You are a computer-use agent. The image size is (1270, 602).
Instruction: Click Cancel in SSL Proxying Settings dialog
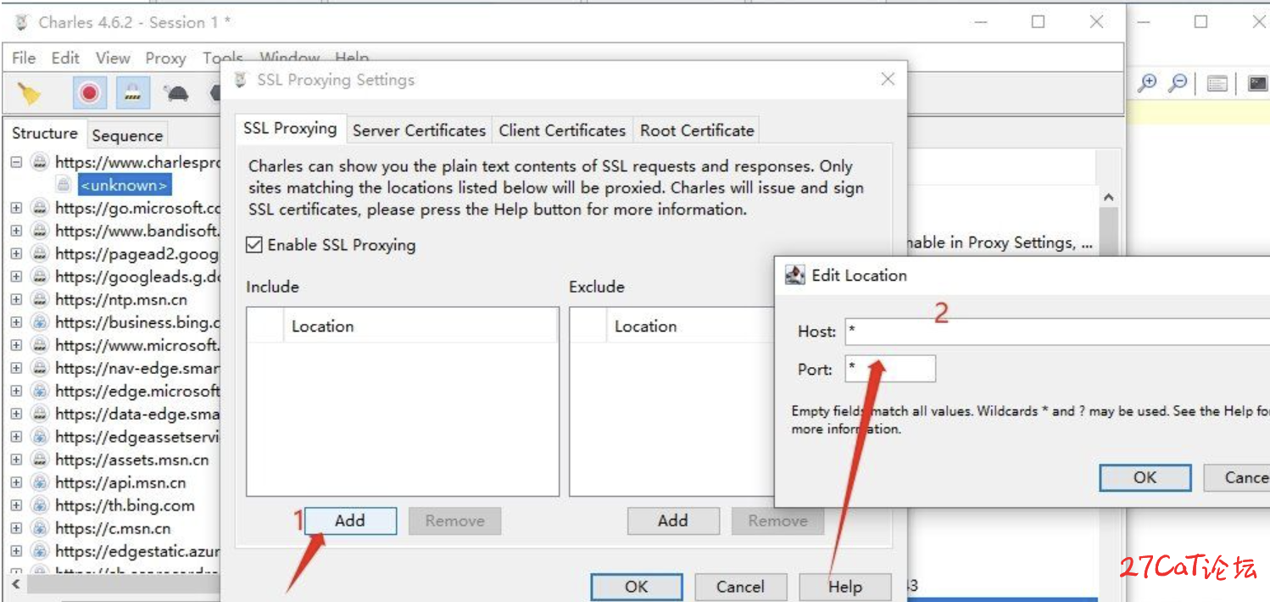tap(740, 587)
